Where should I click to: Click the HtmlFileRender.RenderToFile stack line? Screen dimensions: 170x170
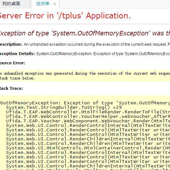88,112
